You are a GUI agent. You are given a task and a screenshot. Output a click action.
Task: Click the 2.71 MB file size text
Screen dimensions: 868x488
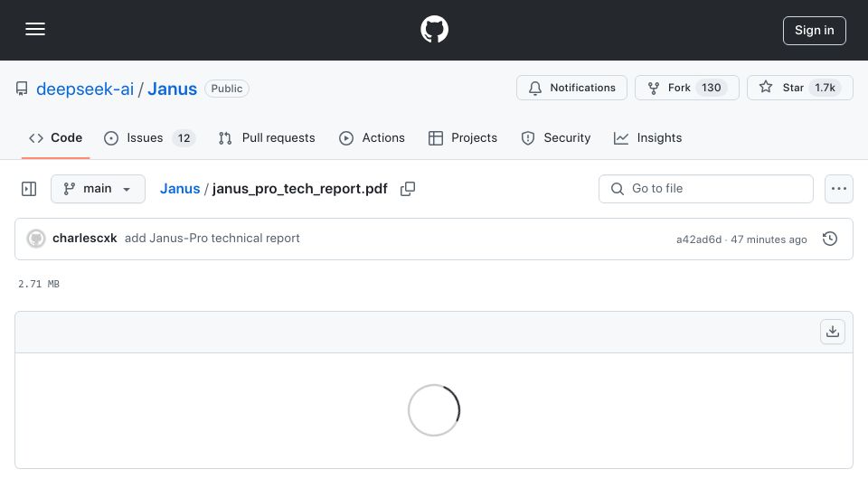tap(39, 284)
